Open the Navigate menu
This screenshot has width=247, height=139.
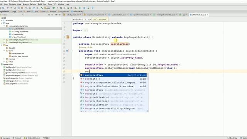12,4
